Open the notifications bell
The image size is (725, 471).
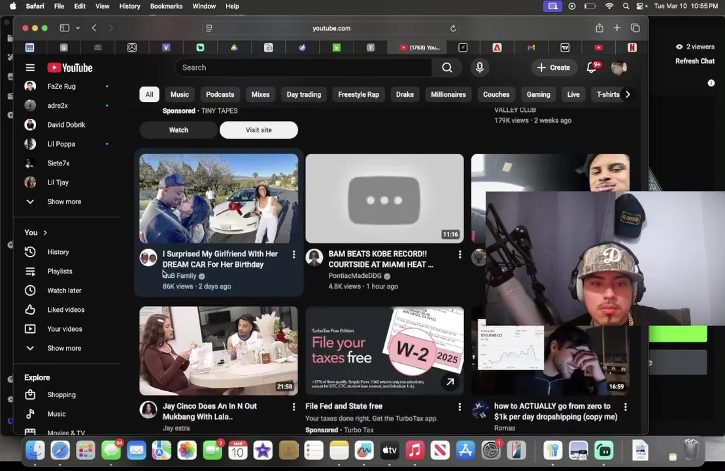tap(591, 67)
